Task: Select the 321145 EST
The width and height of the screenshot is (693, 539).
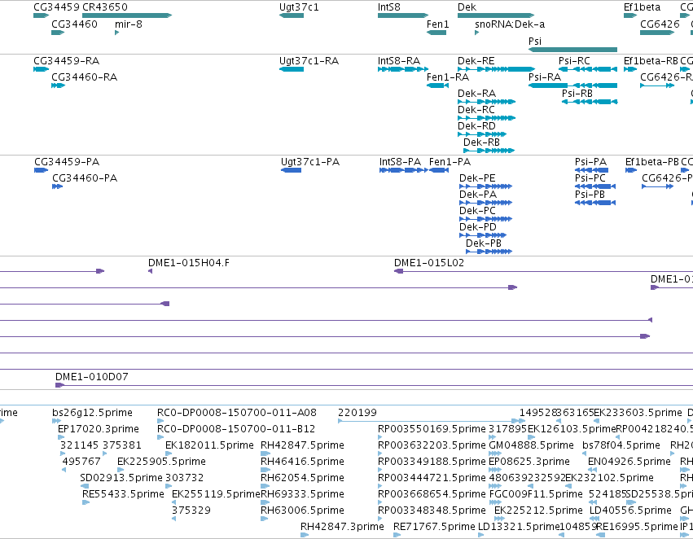Action: pos(63,454)
